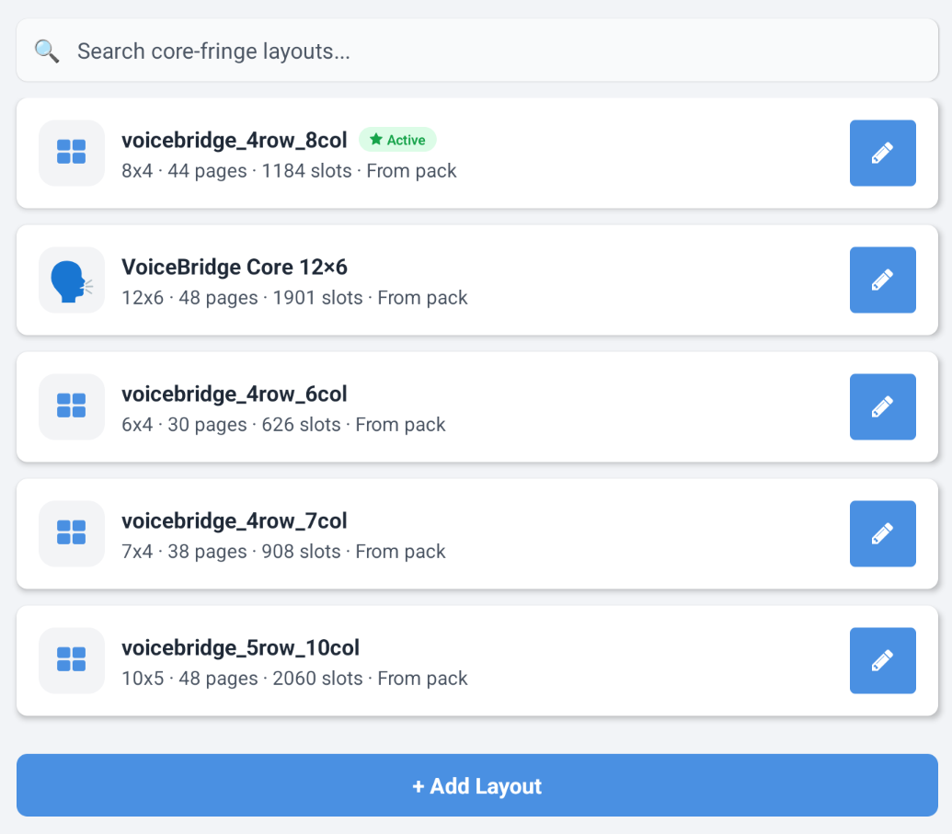Image resolution: width=952 pixels, height=834 pixels.
Task: Edit the voicebridge_4row_8col layout
Action: [882, 153]
